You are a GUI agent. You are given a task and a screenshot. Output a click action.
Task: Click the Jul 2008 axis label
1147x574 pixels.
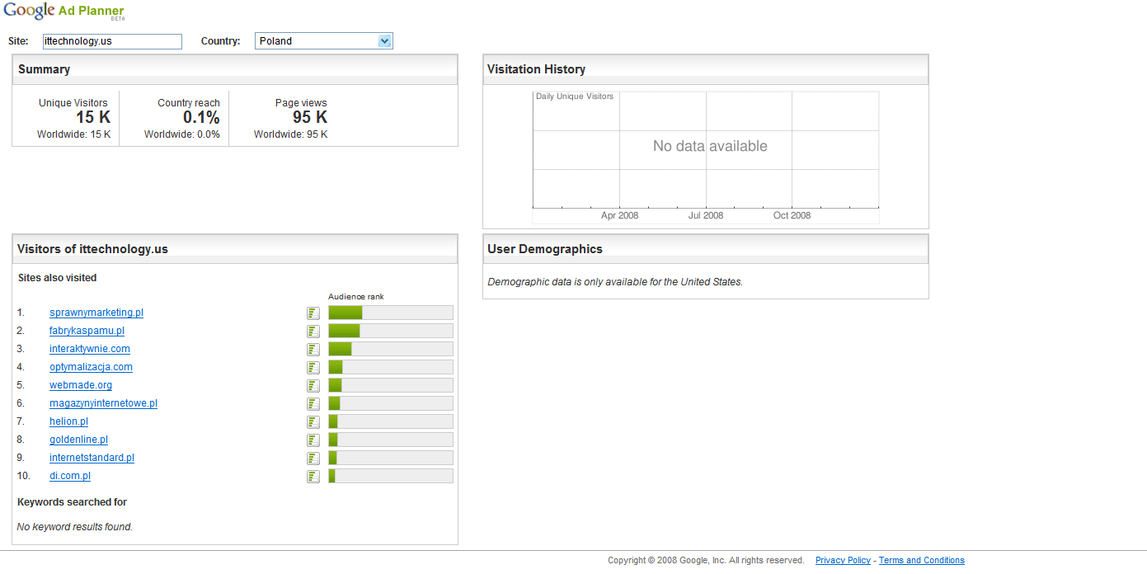[x=706, y=215]
